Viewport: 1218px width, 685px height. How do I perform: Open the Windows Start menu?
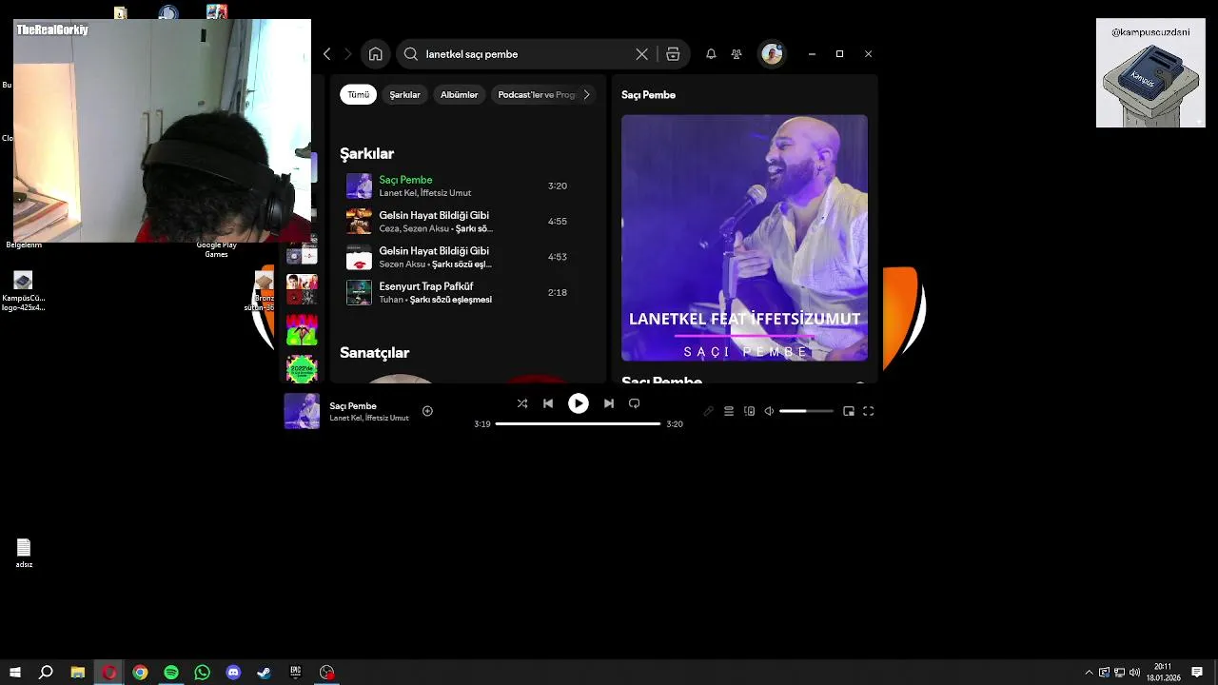pyautogui.click(x=14, y=673)
